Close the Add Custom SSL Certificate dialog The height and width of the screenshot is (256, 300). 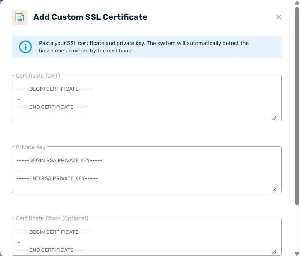pos(278,17)
